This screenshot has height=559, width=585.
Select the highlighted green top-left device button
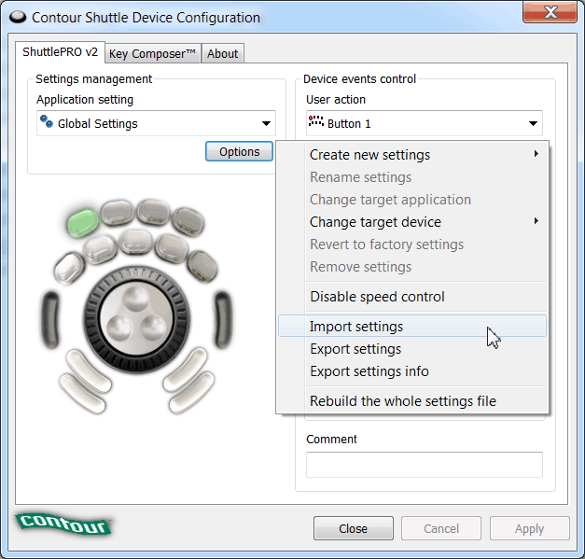(82, 223)
